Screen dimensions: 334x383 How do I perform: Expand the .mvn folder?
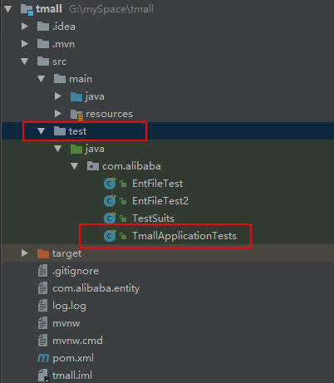click(25, 44)
